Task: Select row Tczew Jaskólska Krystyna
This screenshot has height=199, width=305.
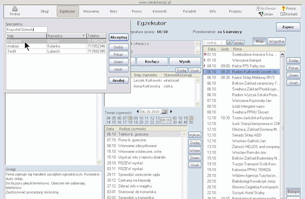Action: (x=241, y=118)
